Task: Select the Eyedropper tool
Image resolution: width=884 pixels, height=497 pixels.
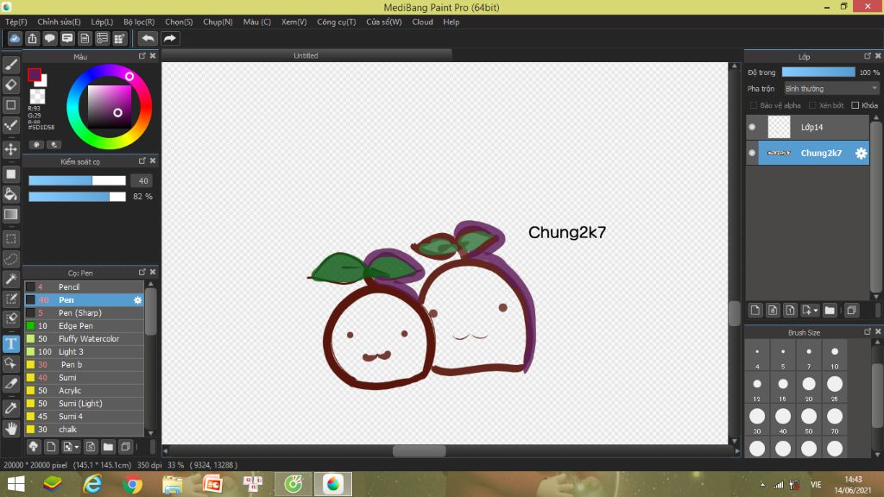Action: [x=10, y=408]
